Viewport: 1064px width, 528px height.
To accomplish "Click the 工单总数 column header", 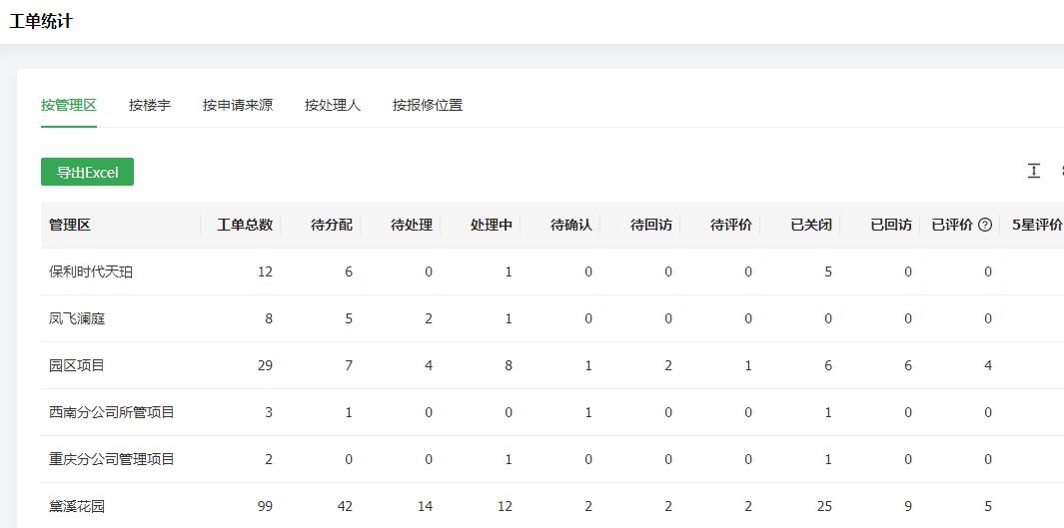I will click(245, 225).
